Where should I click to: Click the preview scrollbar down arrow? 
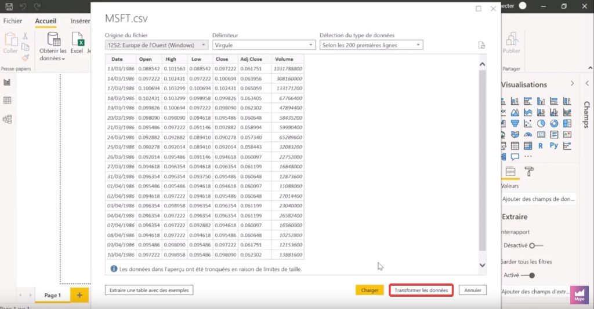pyautogui.click(x=482, y=265)
